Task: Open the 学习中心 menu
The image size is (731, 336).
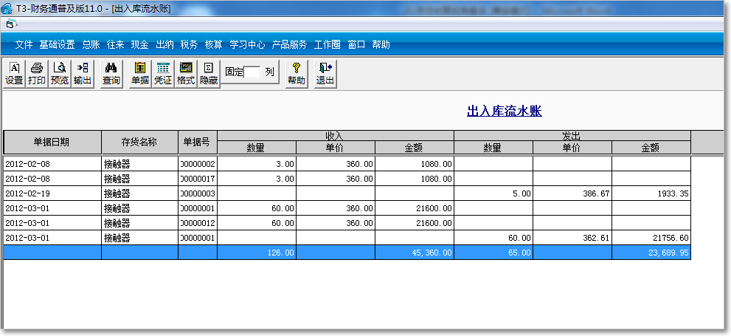Action: [247, 44]
